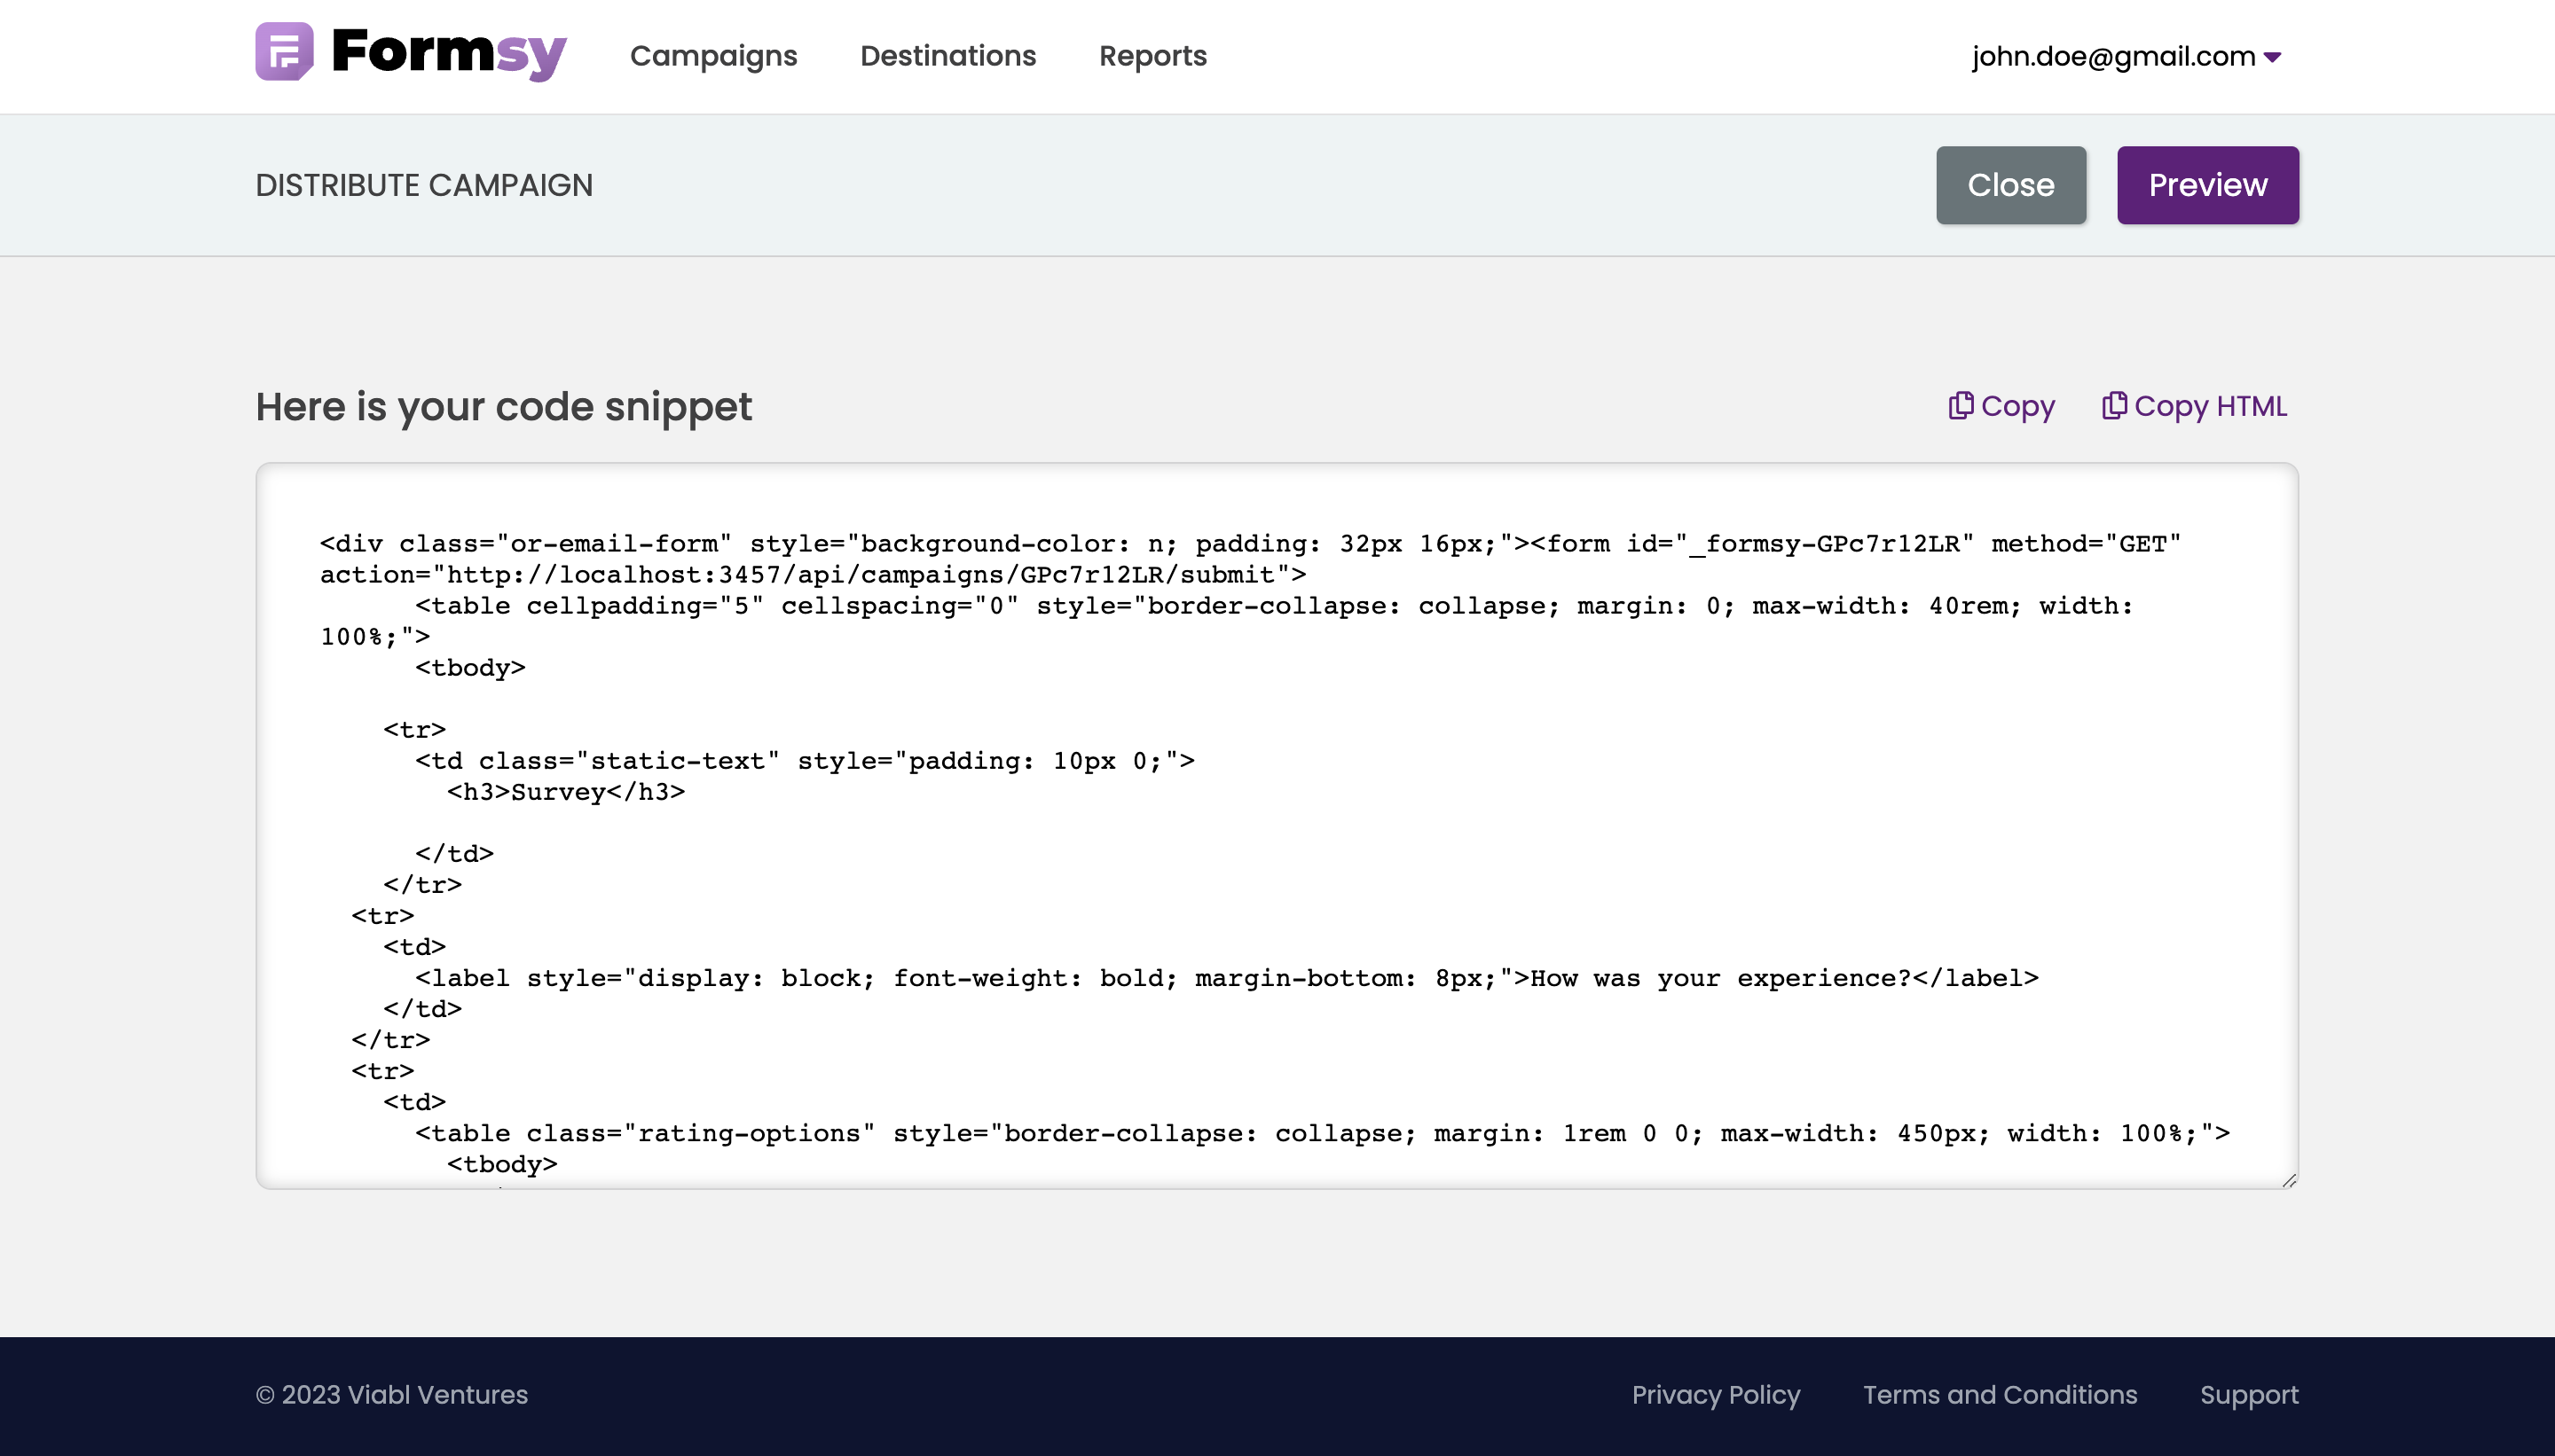The height and width of the screenshot is (1456, 2555).
Task: Select the Reports tab
Action: click(x=1153, y=56)
